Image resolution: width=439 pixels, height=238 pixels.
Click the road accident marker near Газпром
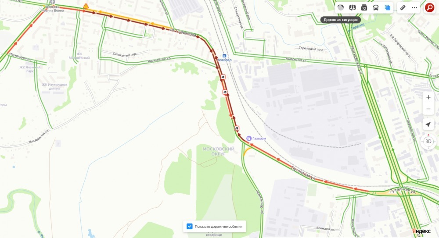click(x=237, y=128)
